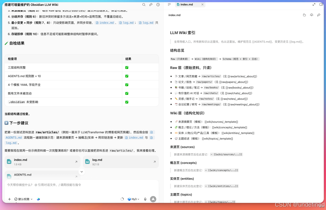Open the Hy3 model selector dropdown

(x=133, y=199)
